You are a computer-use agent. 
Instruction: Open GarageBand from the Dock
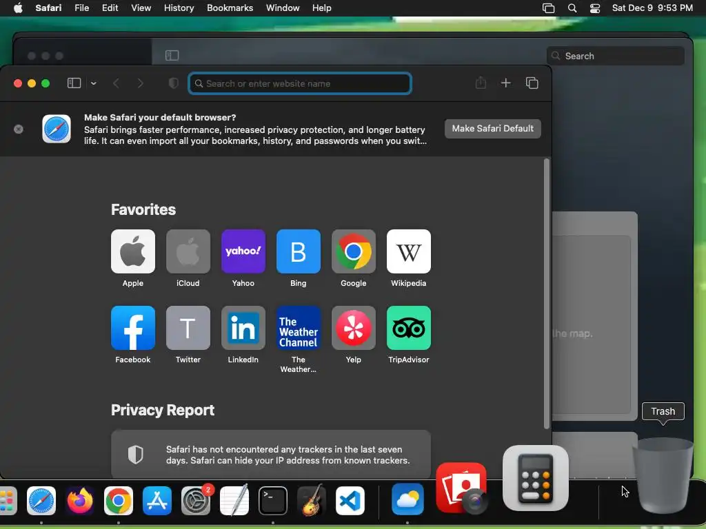(x=312, y=501)
